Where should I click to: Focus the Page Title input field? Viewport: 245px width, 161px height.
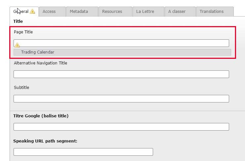click(121, 43)
